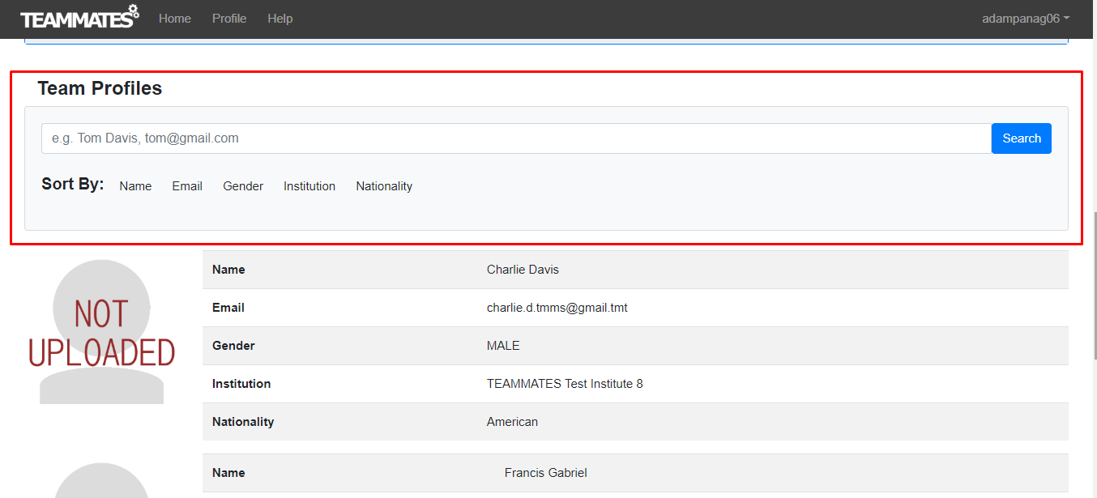Open the Help page
The width and height of the screenshot is (1097, 498).
pyautogui.click(x=280, y=18)
